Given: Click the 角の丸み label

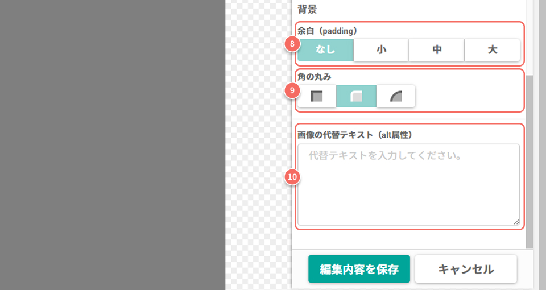Looking at the screenshot, I should coord(314,77).
